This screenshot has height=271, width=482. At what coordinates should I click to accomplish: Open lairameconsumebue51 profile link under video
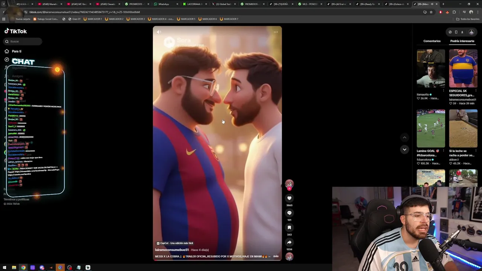click(x=172, y=250)
